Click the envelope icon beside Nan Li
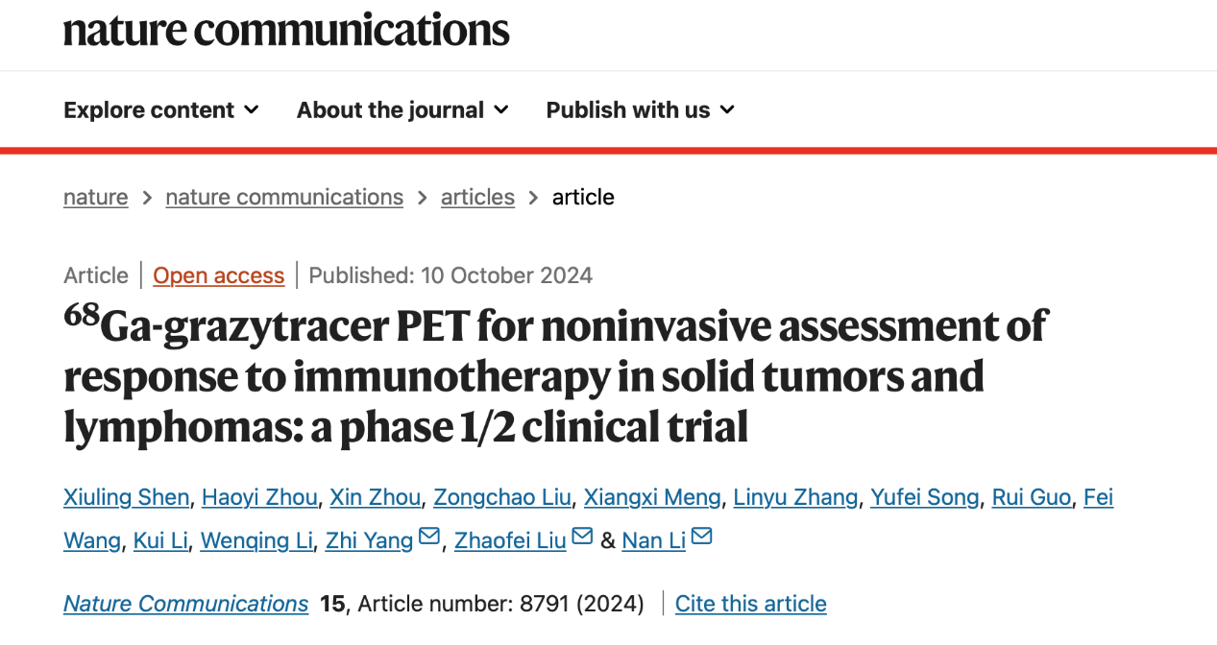Viewport: 1217px width, 645px height. click(702, 537)
